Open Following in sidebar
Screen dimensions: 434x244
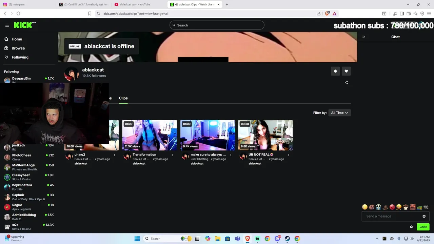click(20, 57)
